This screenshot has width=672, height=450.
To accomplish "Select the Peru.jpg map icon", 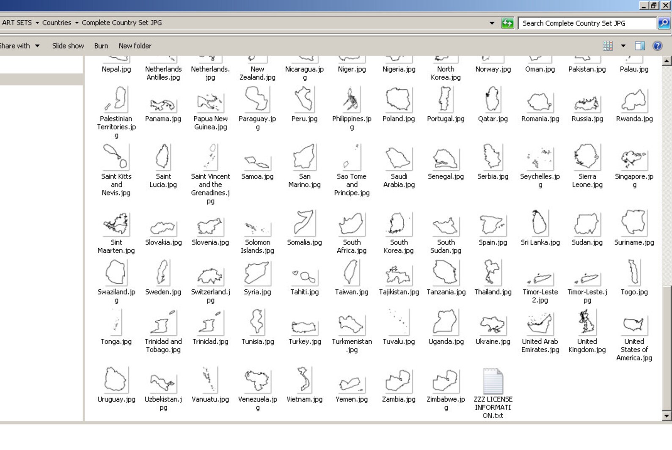I will 304,99.
